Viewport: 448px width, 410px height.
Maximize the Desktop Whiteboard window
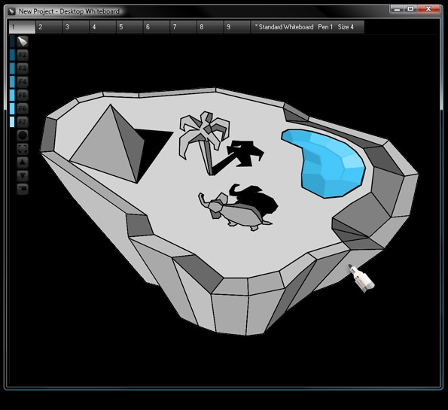411,9
